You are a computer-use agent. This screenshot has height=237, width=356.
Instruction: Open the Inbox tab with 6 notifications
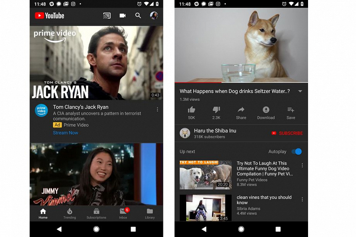(x=123, y=214)
